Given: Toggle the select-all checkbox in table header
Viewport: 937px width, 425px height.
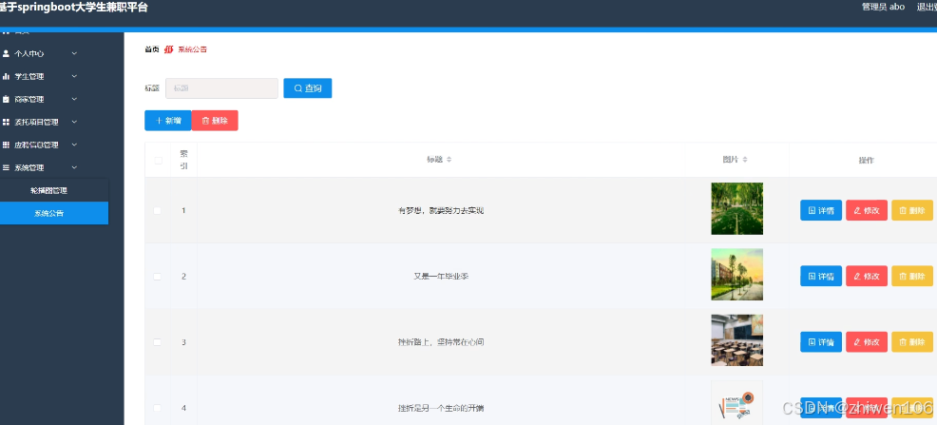Looking at the screenshot, I should tap(158, 160).
